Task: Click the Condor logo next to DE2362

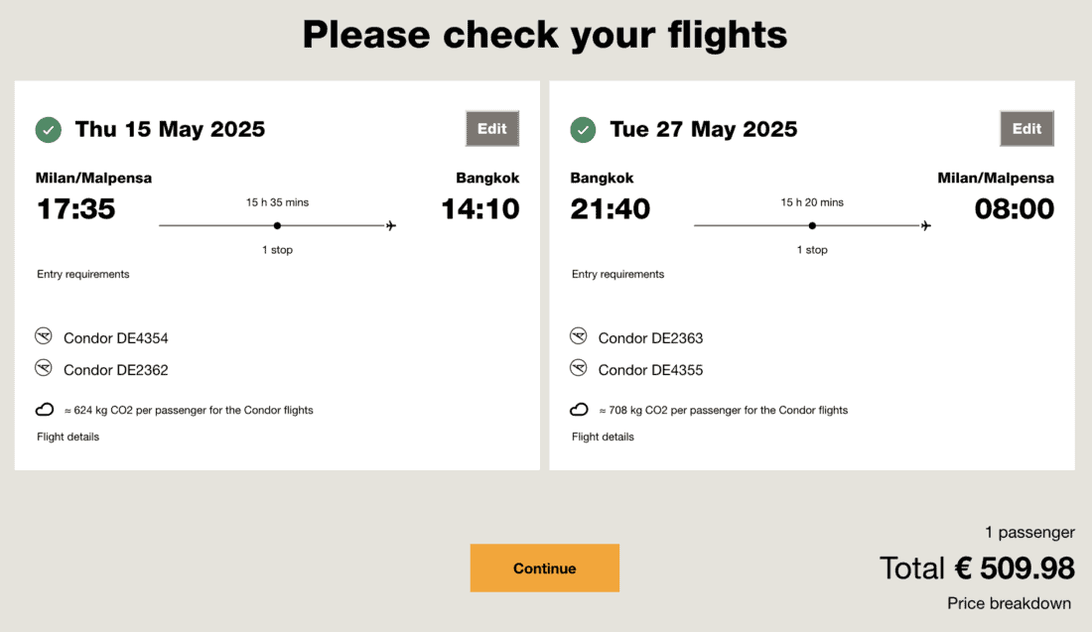Action: coord(44,369)
